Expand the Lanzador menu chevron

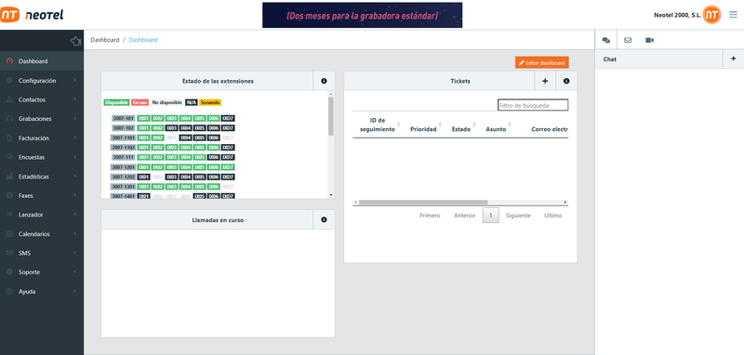point(75,215)
